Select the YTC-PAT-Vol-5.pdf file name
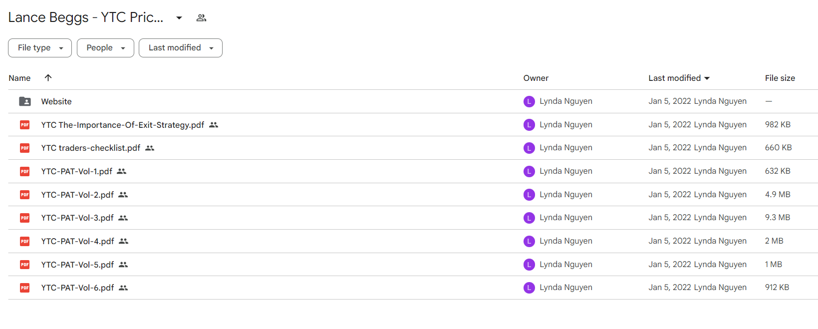This screenshot has height=329, width=818. [77, 265]
